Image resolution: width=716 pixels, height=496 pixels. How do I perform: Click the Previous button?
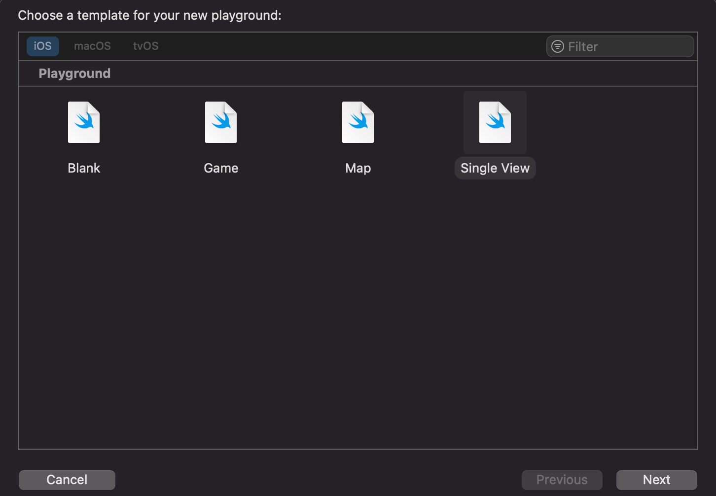(x=562, y=480)
